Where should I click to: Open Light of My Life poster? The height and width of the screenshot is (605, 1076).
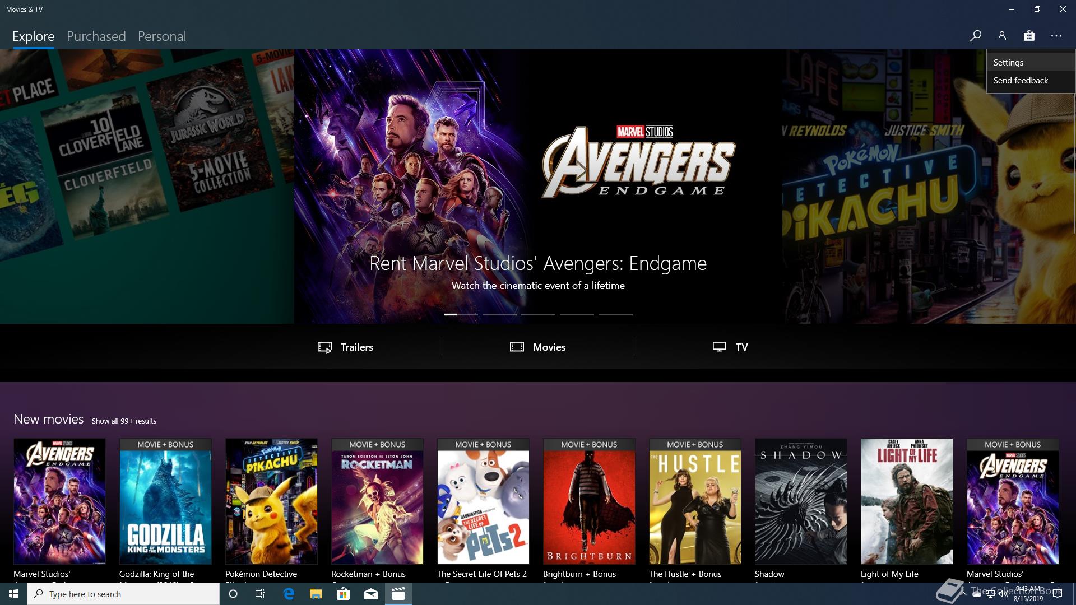tap(907, 501)
